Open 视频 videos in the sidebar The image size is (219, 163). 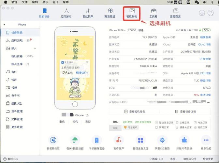pyautogui.click(x=11, y=88)
